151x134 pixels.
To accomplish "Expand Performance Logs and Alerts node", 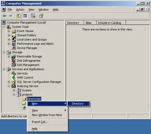I will pos(9,44).
